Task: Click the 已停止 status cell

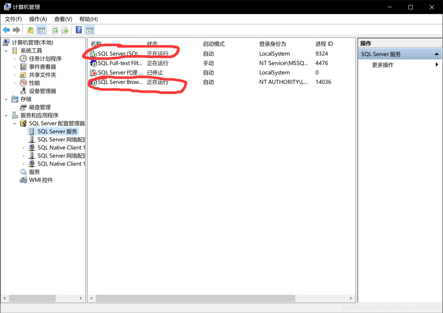Action: (x=155, y=73)
